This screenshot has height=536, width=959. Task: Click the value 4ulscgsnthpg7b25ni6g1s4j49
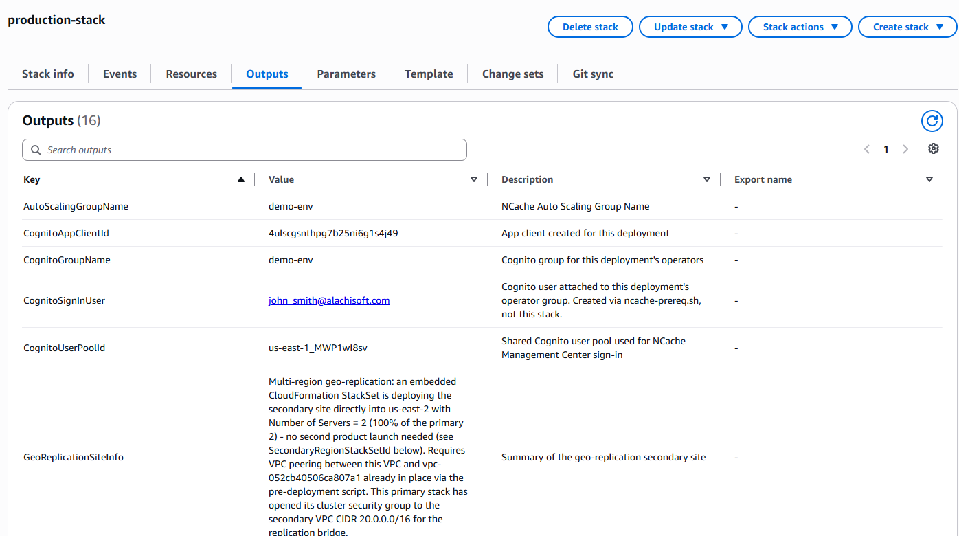click(333, 233)
